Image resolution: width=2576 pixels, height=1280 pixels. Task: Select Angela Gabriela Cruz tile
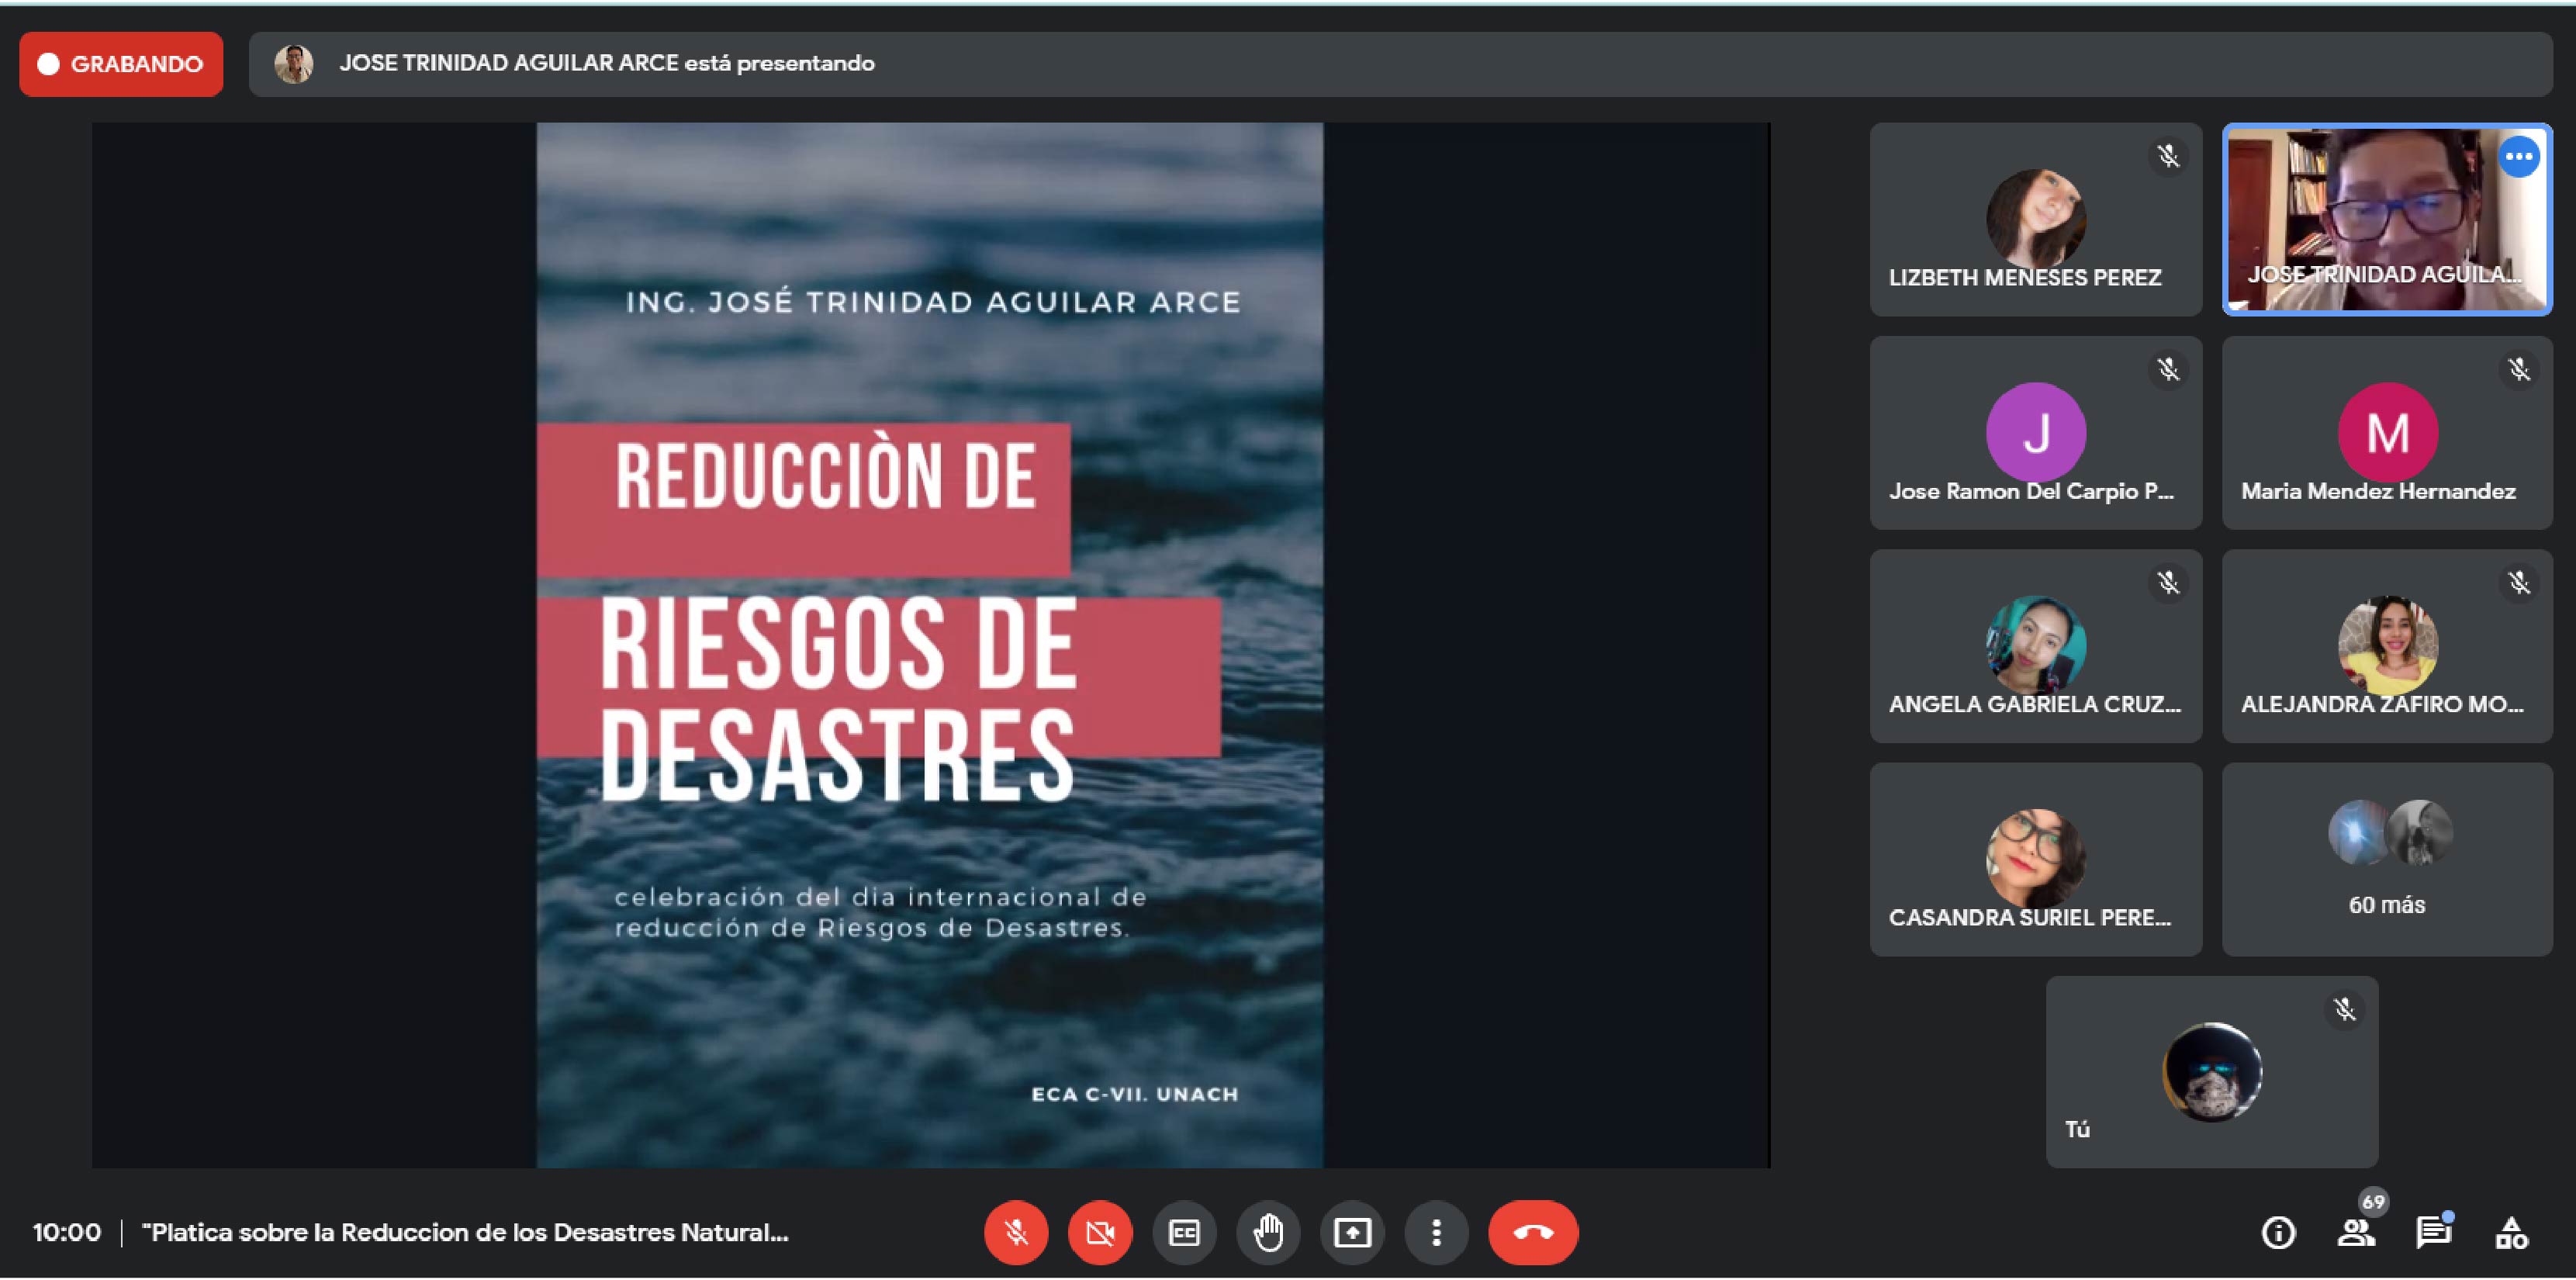(x=2035, y=645)
